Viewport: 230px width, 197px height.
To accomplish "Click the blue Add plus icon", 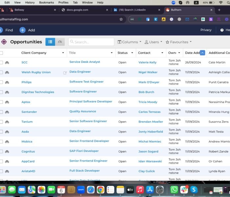I will click(22, 30).
